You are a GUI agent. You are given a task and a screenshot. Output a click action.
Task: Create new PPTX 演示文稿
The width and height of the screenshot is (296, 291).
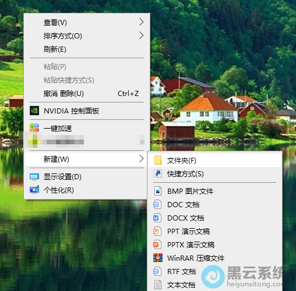214,244
